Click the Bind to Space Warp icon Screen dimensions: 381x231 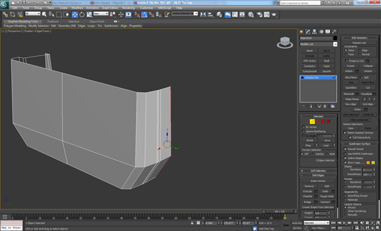(20, 14)
